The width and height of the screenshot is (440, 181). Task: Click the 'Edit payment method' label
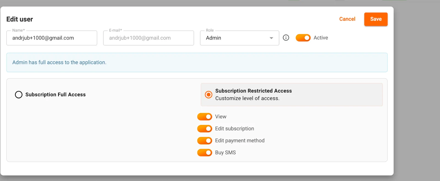click(x=240, y=141)
